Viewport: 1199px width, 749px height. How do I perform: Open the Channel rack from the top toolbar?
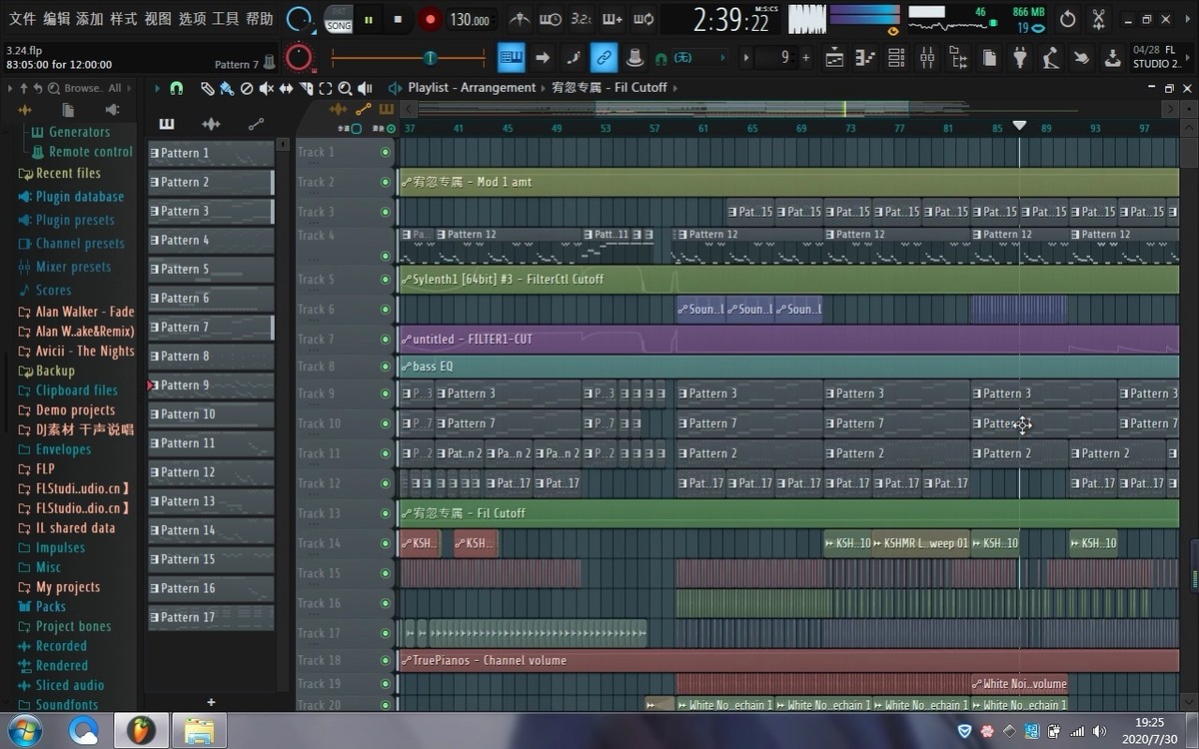point(896,61)
